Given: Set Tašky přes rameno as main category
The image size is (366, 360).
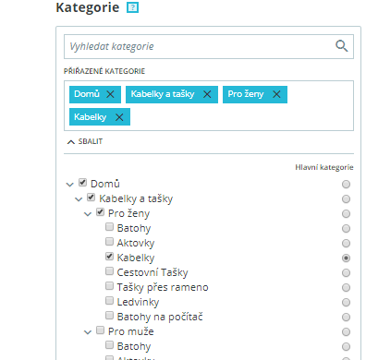Looking at the screenshot, I should [346, 288].
